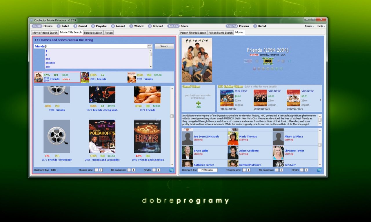This screenshot has height=222, width=371.
Task: Click the Search button
Action: point(164,46)
